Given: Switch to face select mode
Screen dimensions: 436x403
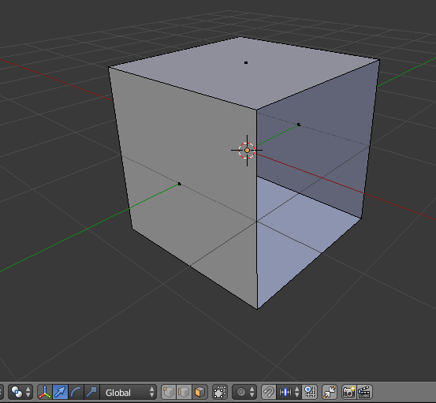Looking at the screenshot, I should point(200,392).
